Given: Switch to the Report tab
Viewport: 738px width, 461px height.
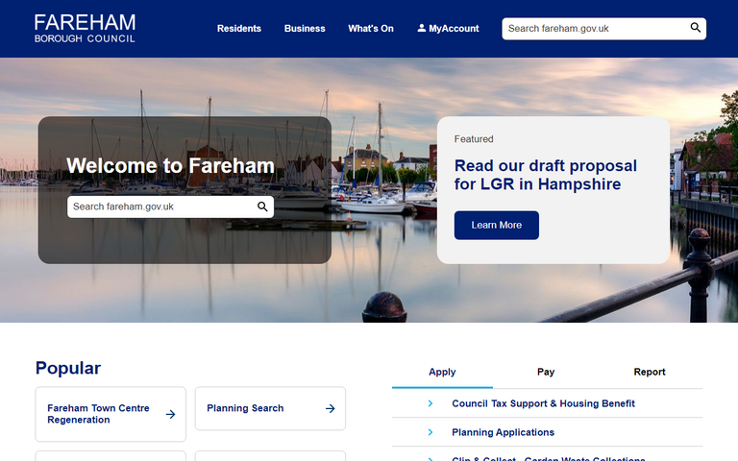Looking at the screenshot, I should tap(650, 372).
